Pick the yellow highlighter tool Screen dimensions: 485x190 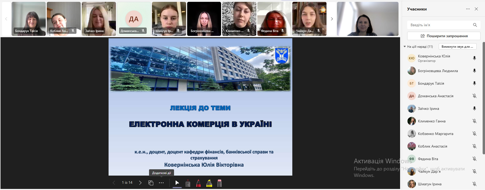pyautogui.click(x=209, y=183)
